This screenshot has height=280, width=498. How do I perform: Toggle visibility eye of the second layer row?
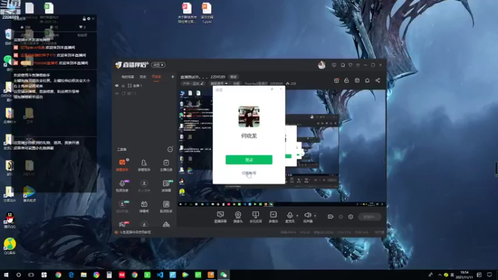point(117,94)
